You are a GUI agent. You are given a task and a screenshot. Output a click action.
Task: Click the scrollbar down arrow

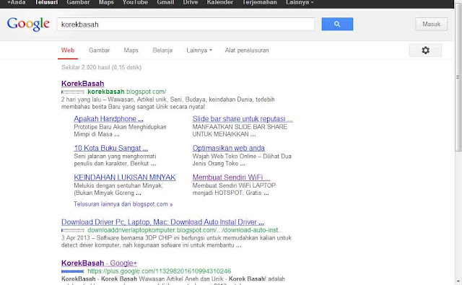click(x=458, y=282)
